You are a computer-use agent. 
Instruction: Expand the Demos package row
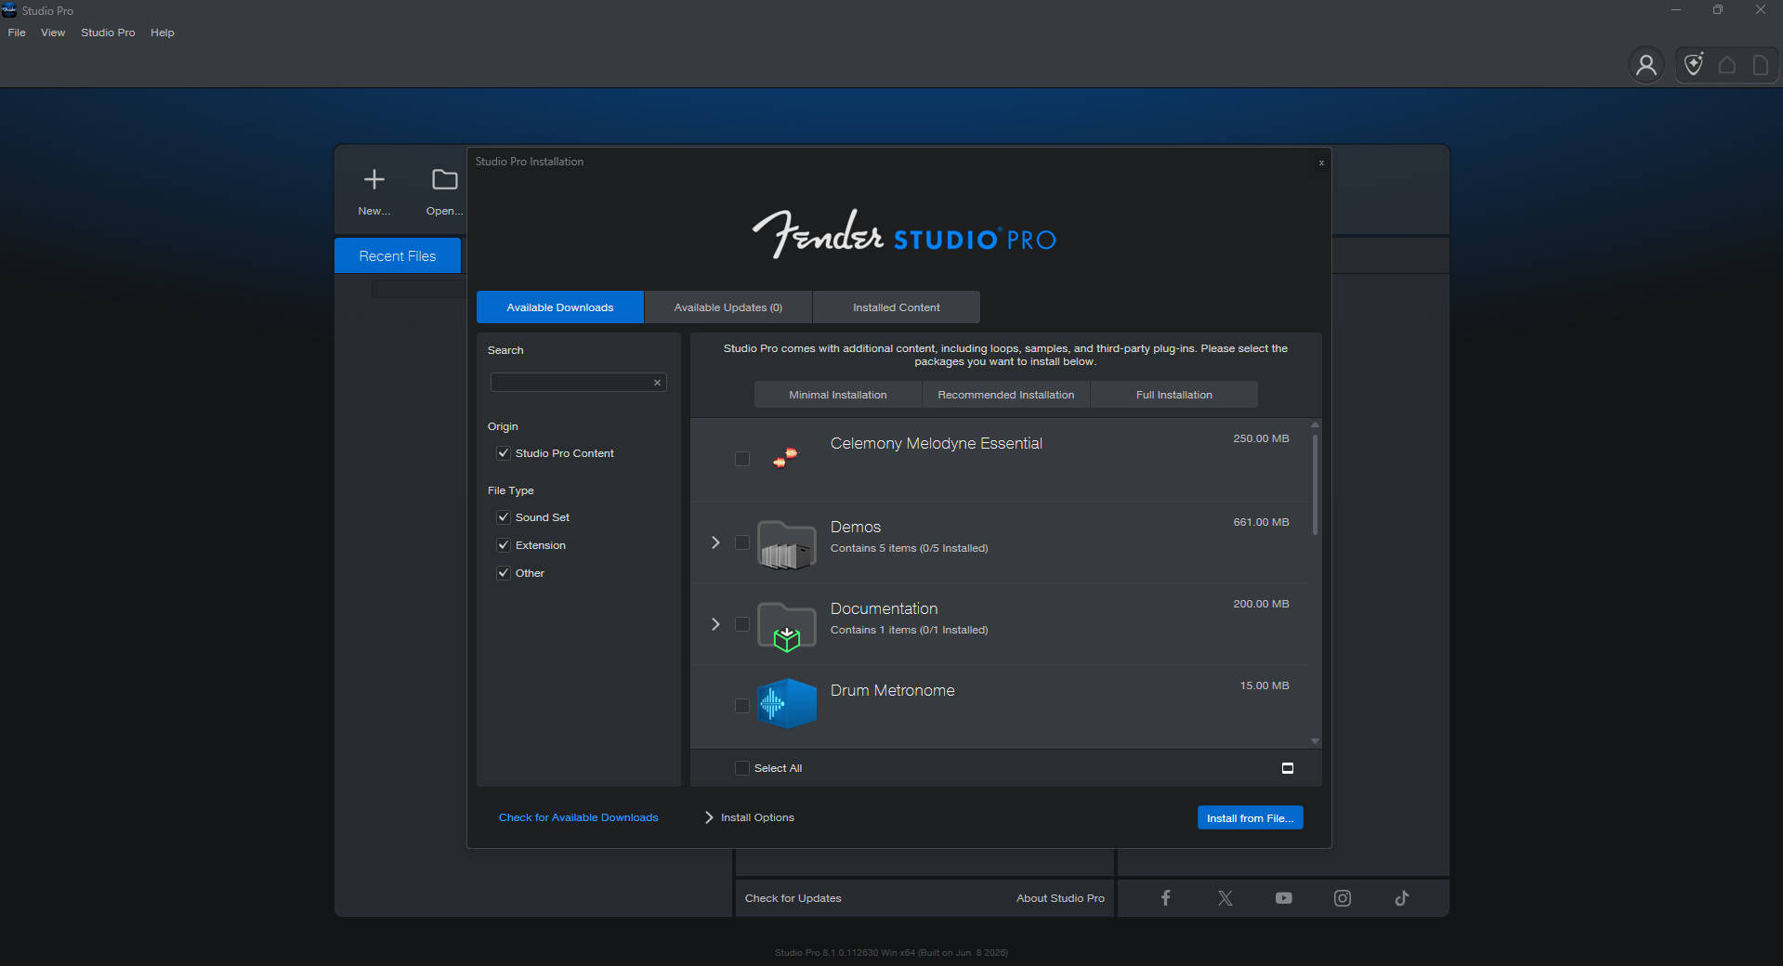[715, 542]
